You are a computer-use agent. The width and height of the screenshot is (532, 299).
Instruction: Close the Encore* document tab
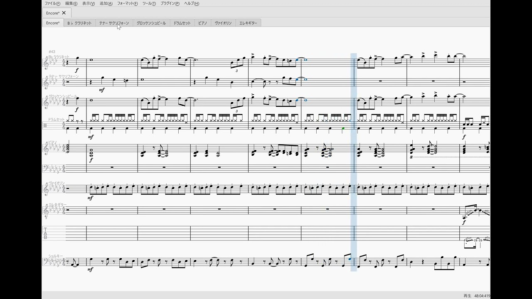[x=64, y=13]
